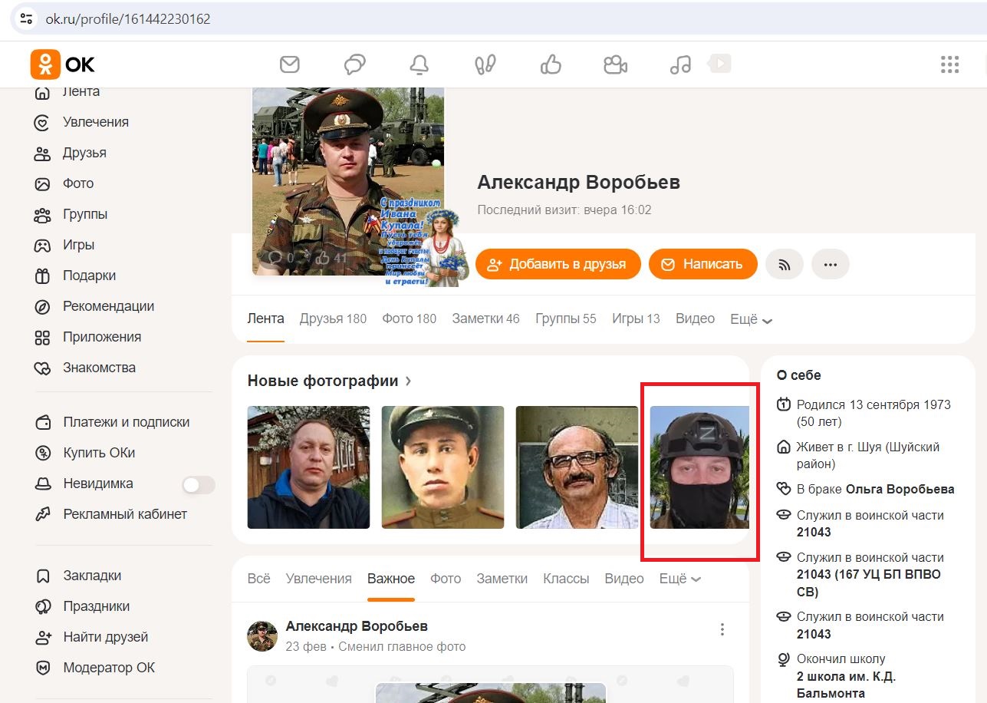This screenshot has height=703, width=987.
Task: Select the Классы feed filter
Action: pos(566,579)
